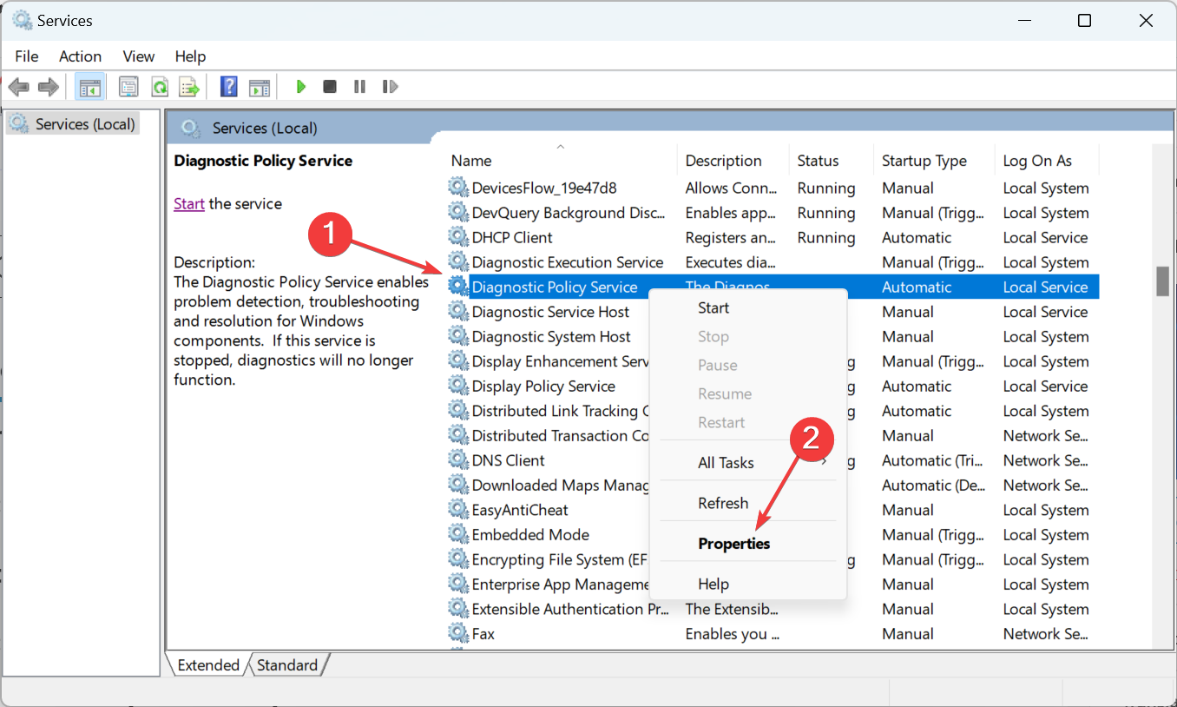Screen dimensions: 1177x707
Task: Switch to the Extended tab
Action: pos(208,664)
